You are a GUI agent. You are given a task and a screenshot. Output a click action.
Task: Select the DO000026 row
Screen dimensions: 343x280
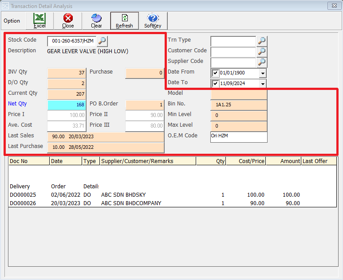pos(172,203)
